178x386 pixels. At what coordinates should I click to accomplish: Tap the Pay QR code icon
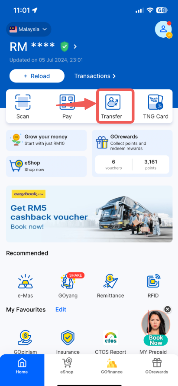[67, 102]
